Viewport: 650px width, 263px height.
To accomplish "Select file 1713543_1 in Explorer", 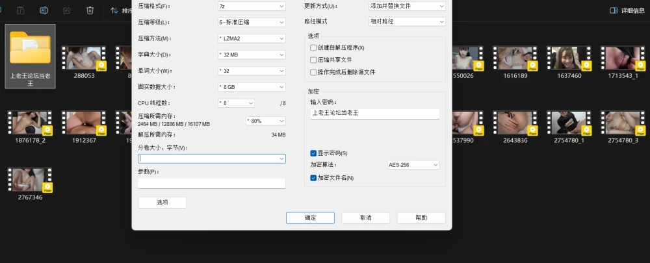I will tap(623, 62).
